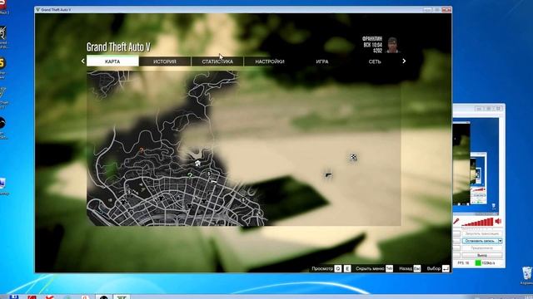Click the Q key hint next to Просмотр
Viewport: 533px width, 299px height.
point(338,268)
